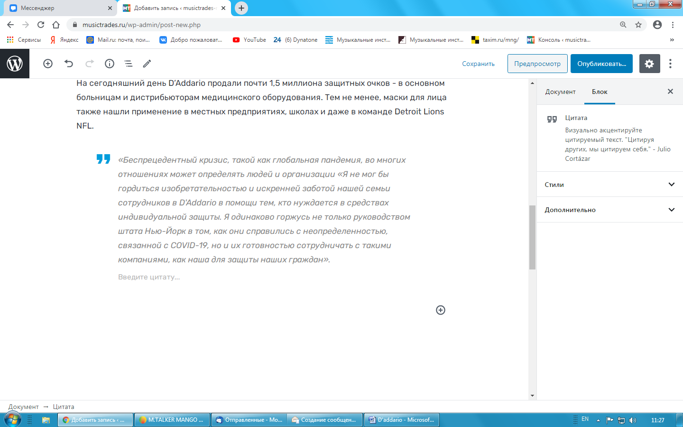
Task: Click Цитата in the breadcrumb footer
Action: [64, 407]
